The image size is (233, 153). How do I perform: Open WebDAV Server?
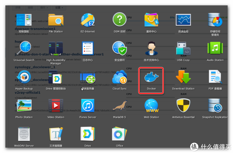tap(24, 134)
